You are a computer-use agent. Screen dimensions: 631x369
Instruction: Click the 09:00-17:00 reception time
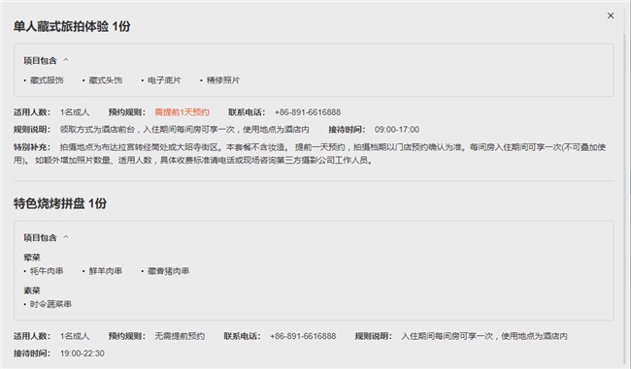397,130
